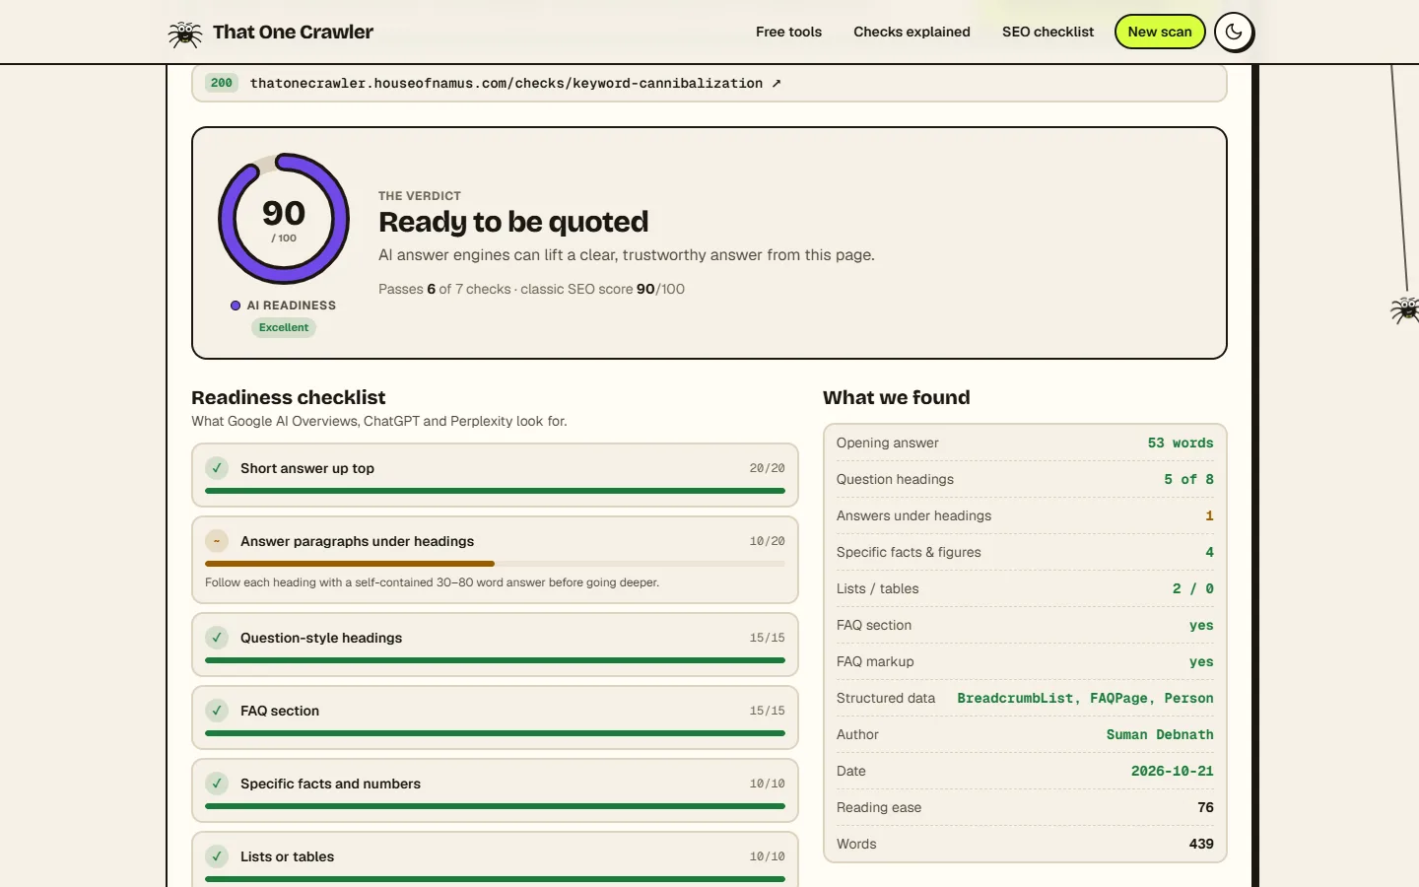The image size is (1419, 887).
Task: Click the hanging spider on the right edge
Action: click(1405, 309)
